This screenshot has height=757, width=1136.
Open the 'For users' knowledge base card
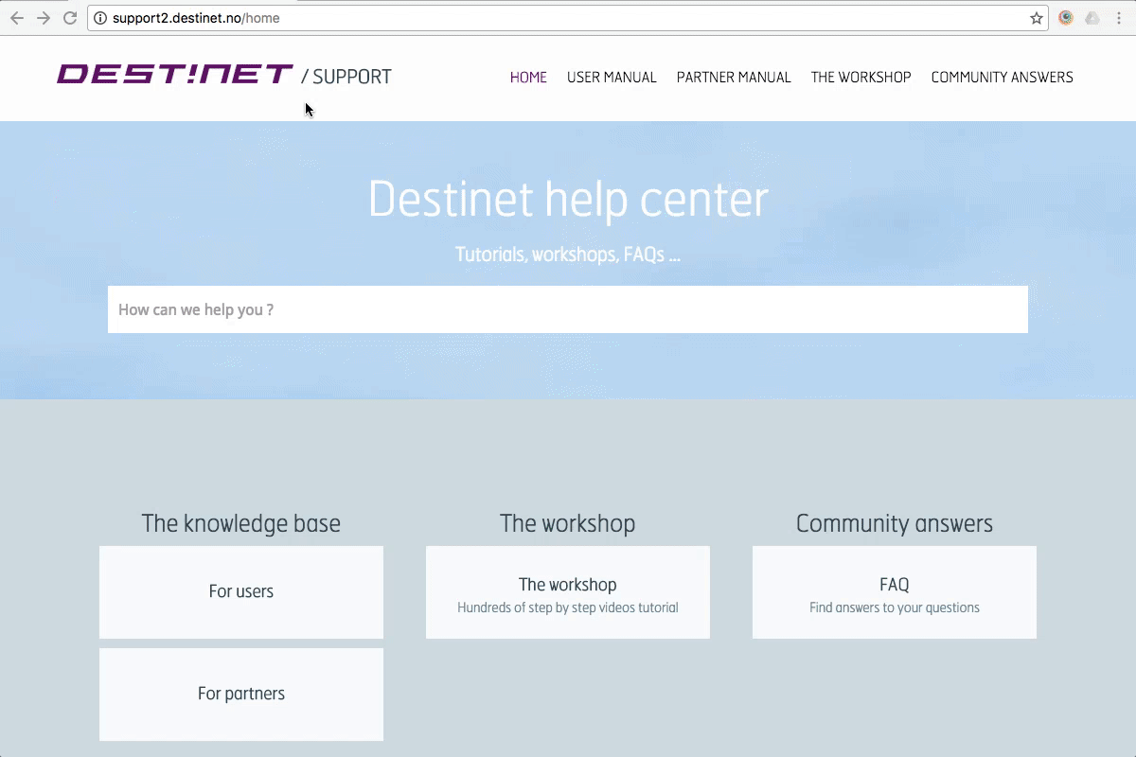pyautogui.click(x=241, y=592)
